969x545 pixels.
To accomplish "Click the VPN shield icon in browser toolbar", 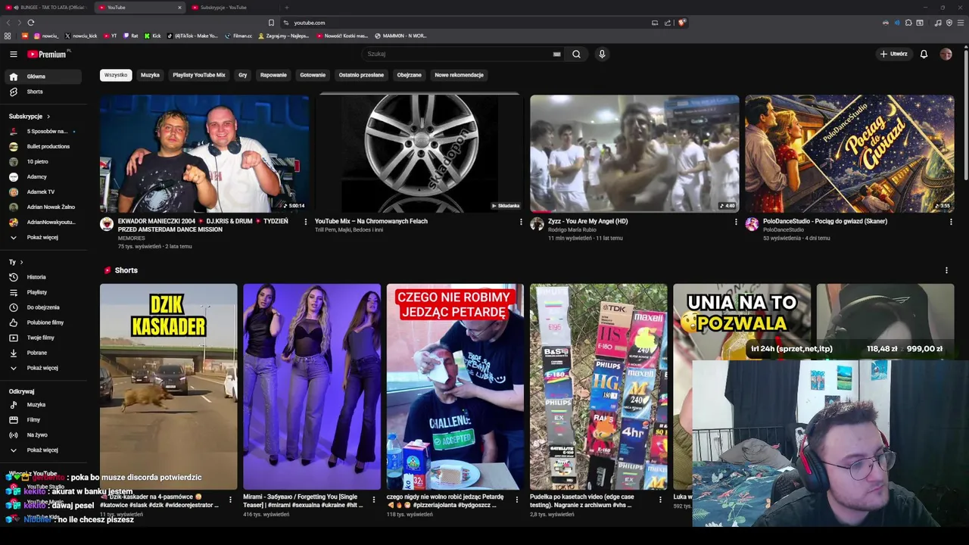I will (x=949, y=23).
